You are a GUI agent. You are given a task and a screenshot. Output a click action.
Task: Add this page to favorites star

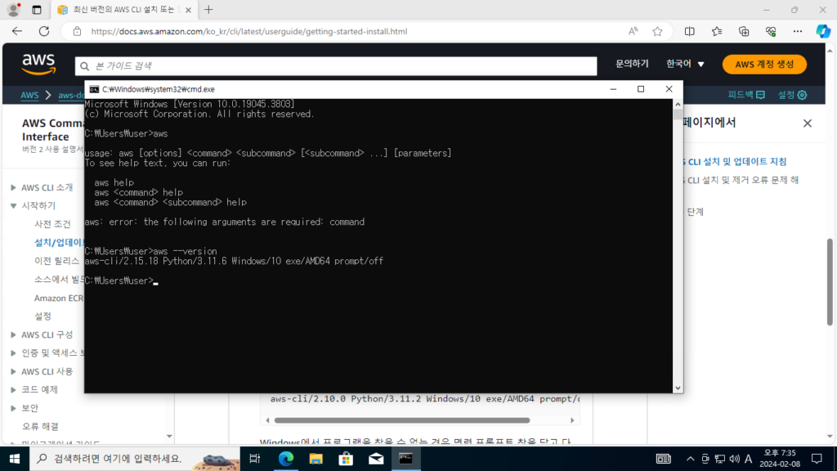[657, 32]
